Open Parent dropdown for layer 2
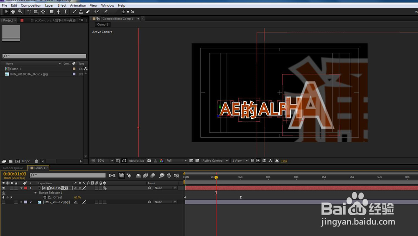418x236 pixels. [165, 202]
